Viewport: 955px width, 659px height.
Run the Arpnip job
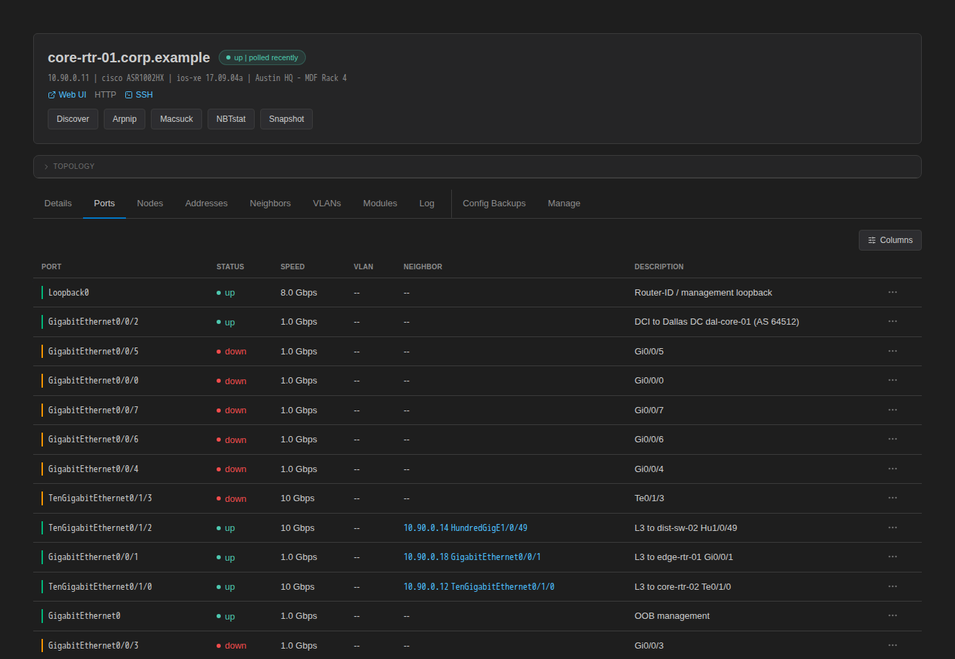(125, 119)
